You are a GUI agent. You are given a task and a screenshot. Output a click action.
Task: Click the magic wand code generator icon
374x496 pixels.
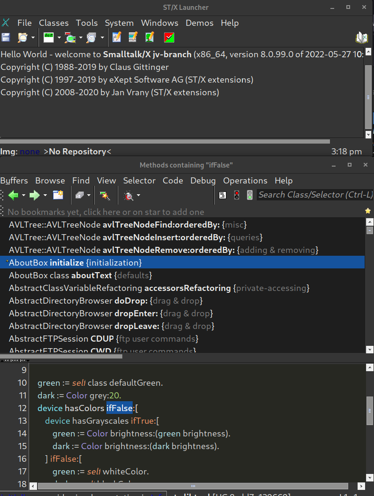(x=105, y=196)
